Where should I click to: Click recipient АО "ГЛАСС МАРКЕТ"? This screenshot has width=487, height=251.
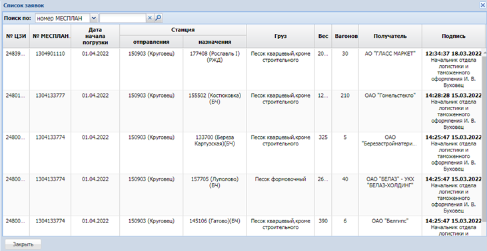pos(390,54)
